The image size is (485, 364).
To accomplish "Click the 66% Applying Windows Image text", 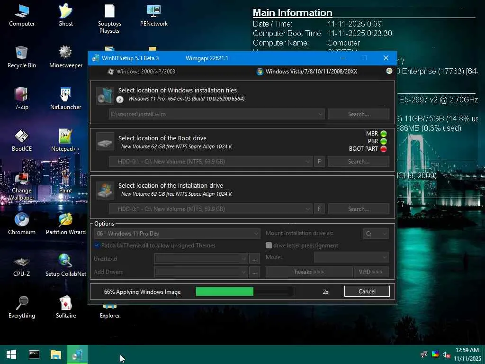I will (142, 292).
